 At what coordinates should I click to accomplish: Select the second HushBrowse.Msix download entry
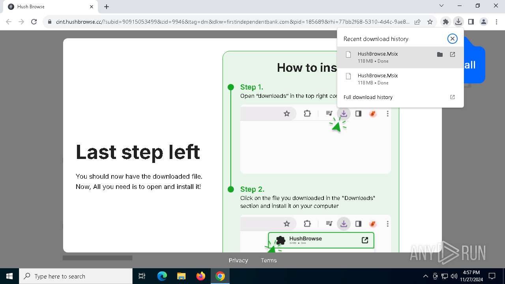(x=400, y=79)
